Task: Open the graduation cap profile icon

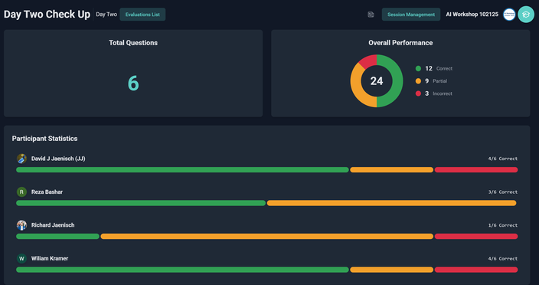Action: (x=526, y=15)
